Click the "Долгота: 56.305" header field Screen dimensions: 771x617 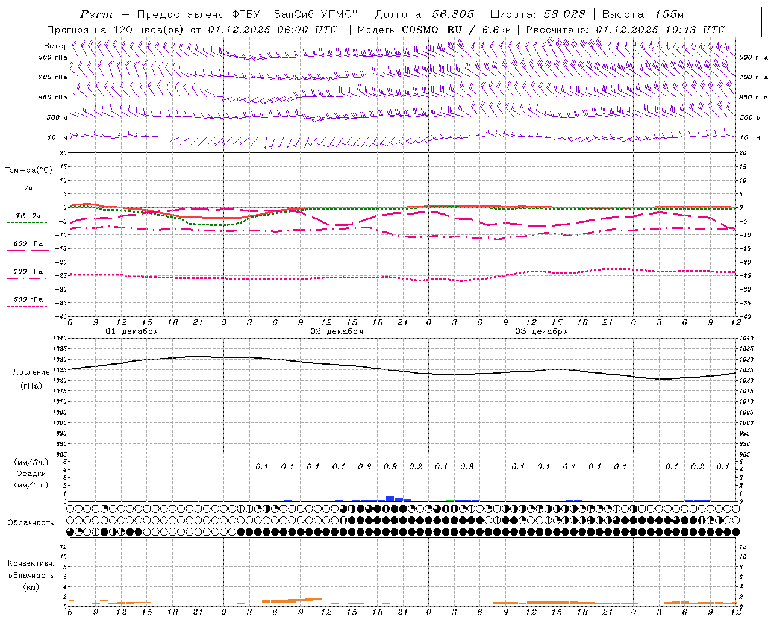[x=424, y=14]
